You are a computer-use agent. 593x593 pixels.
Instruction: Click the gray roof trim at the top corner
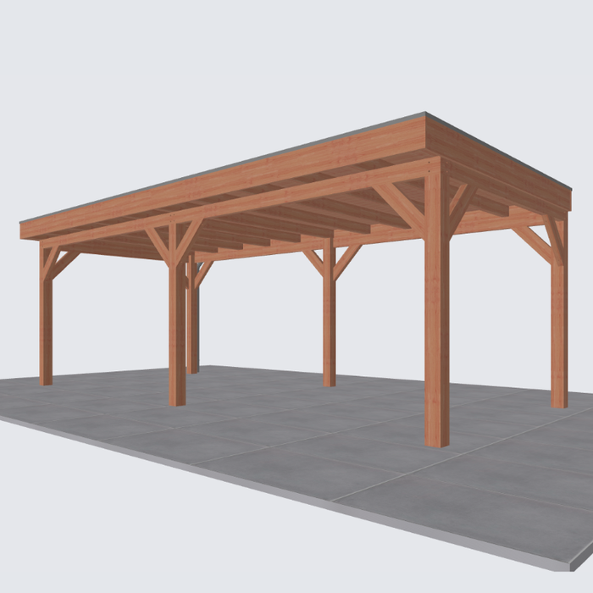point(424,115)
